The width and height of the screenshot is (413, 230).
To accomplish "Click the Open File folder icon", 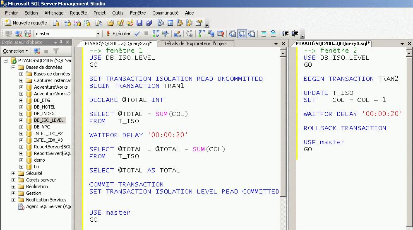I will 110,23.
